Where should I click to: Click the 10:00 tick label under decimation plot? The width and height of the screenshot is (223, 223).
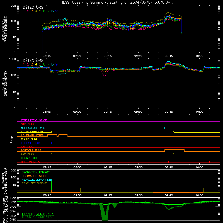point(199,195)
